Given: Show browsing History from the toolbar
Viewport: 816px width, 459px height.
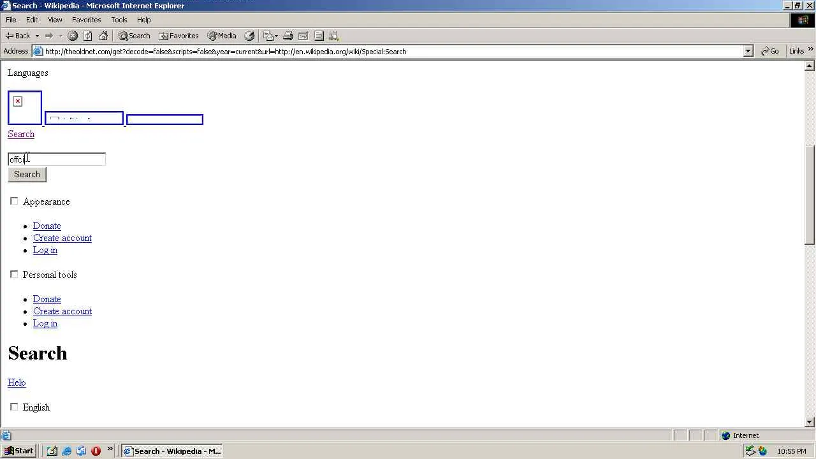Looking at the screenshot, I should tap(249, 36).
